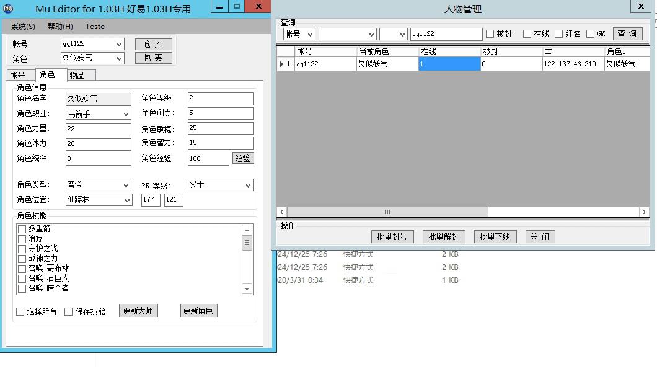Screen dimensions: 657x367
Task: Click the 查询 search button
Action: pos(627,33)
